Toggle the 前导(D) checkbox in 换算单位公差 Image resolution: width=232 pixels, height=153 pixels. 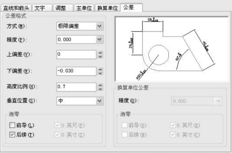pos(124,125)
